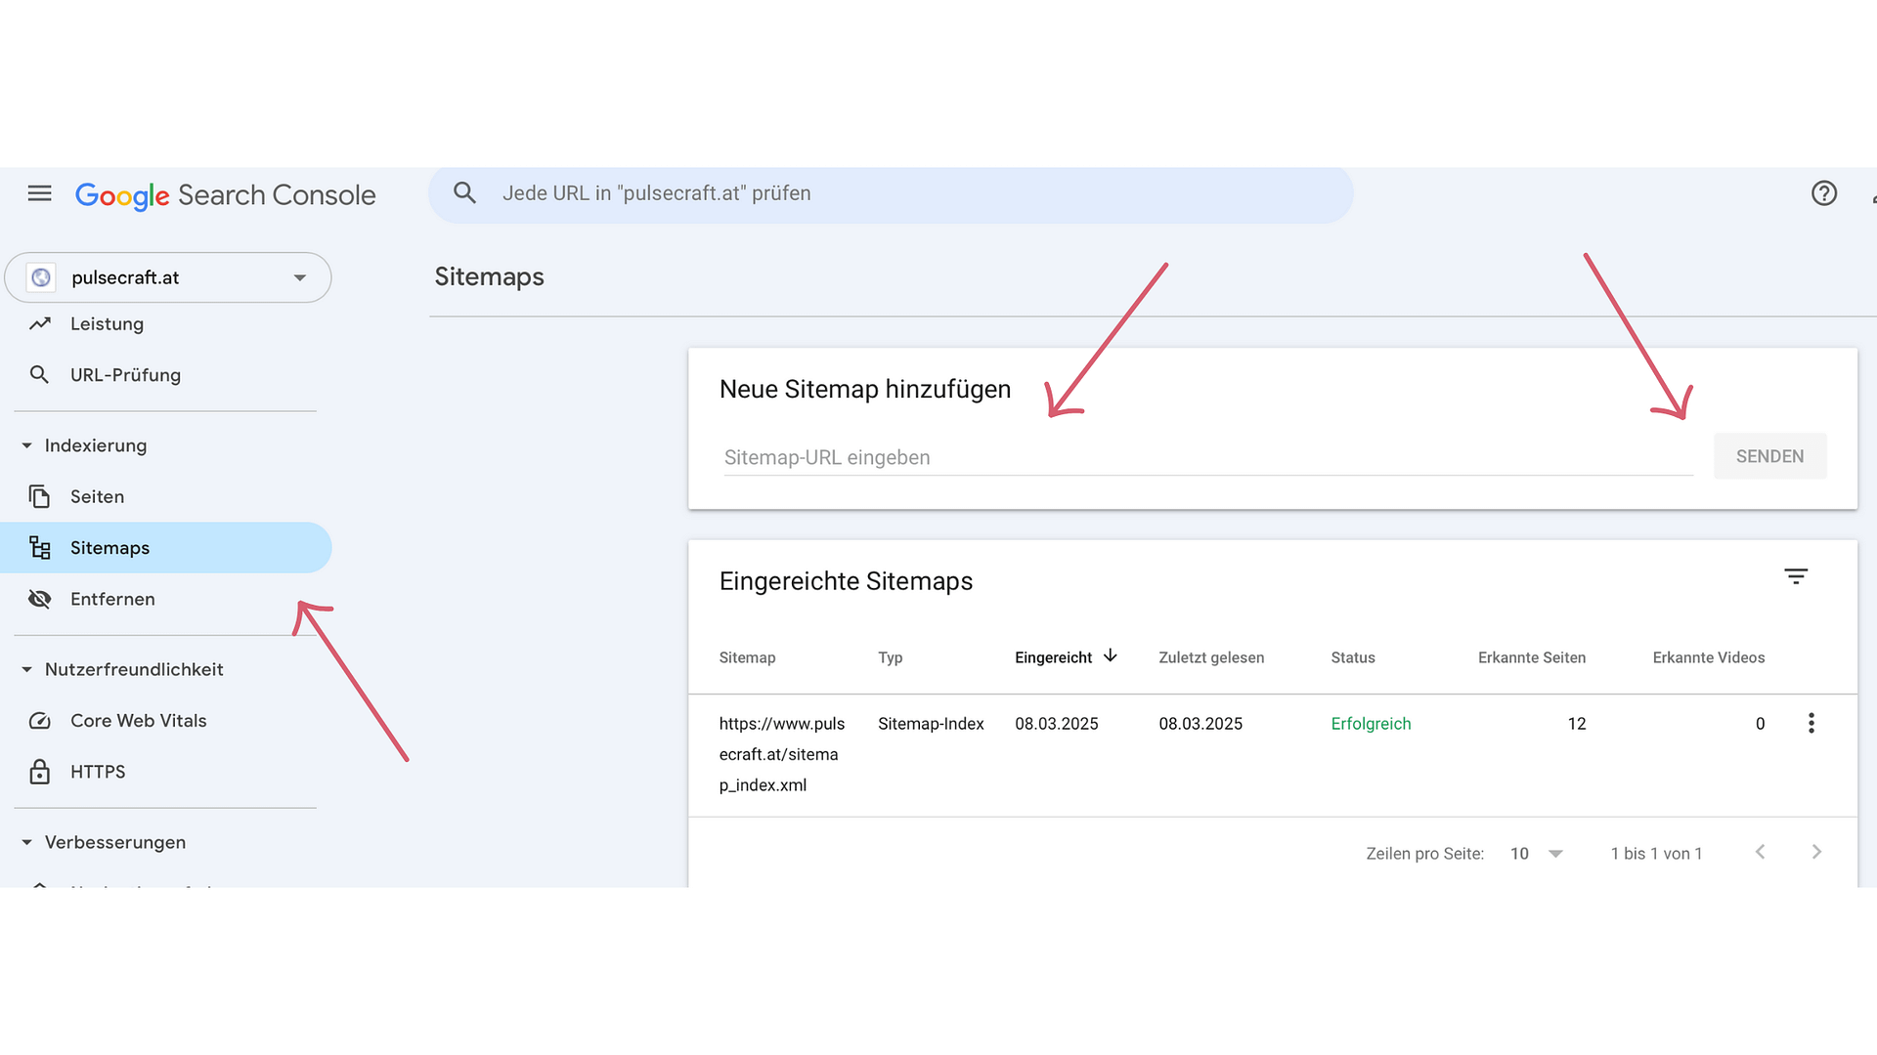Image resolution: width=1877 pixels, height=1055 pixels.
Task: Click the Erfolgreich status text
Action: (1371, 724)
